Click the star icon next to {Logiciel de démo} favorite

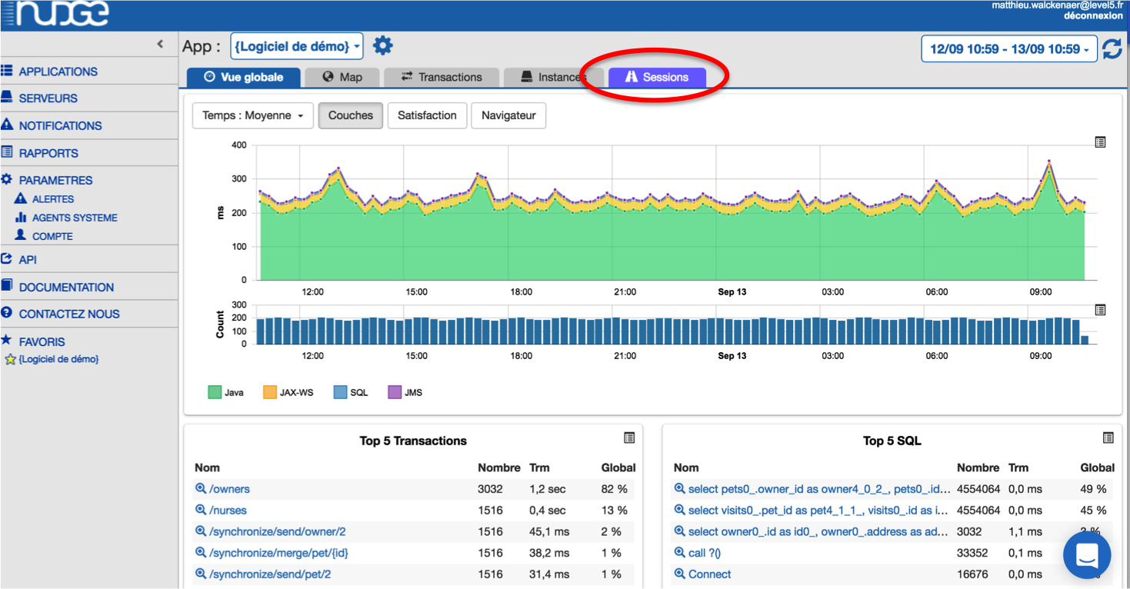[11, 358]
